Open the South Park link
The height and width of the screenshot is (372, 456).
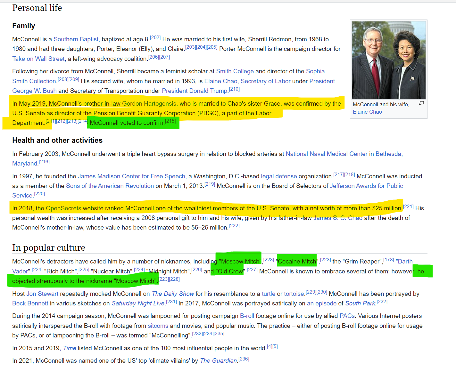point(360,303)
